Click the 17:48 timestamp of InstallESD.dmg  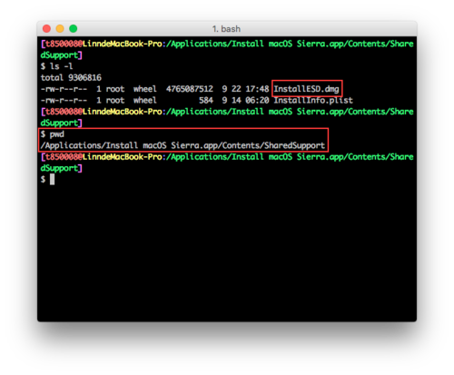[x=257, y=89]
